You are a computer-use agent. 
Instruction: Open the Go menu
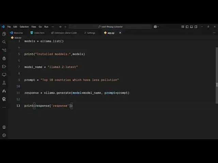pyautogui.click(x=40, y=26)
